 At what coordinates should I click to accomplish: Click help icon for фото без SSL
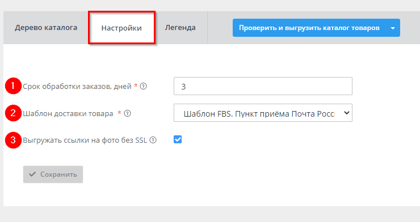click(x=153, y=140)
